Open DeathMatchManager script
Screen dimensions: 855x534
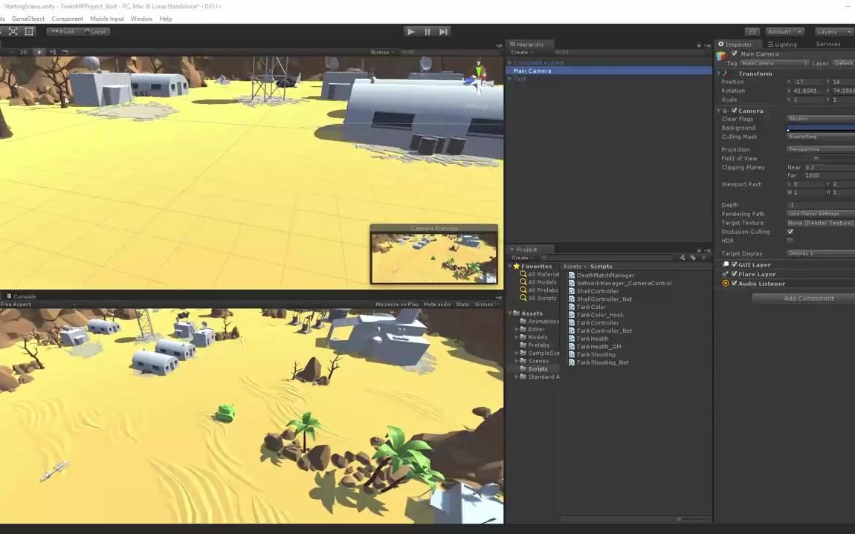click(x=601, y=276)
